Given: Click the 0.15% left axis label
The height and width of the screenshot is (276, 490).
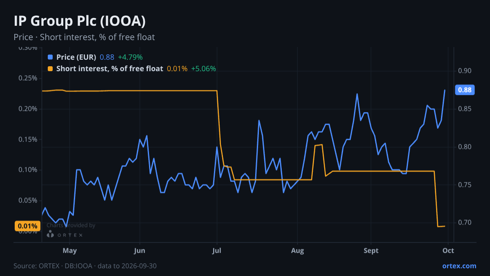Looking at the screenshot, I should (x=27, y=139).
